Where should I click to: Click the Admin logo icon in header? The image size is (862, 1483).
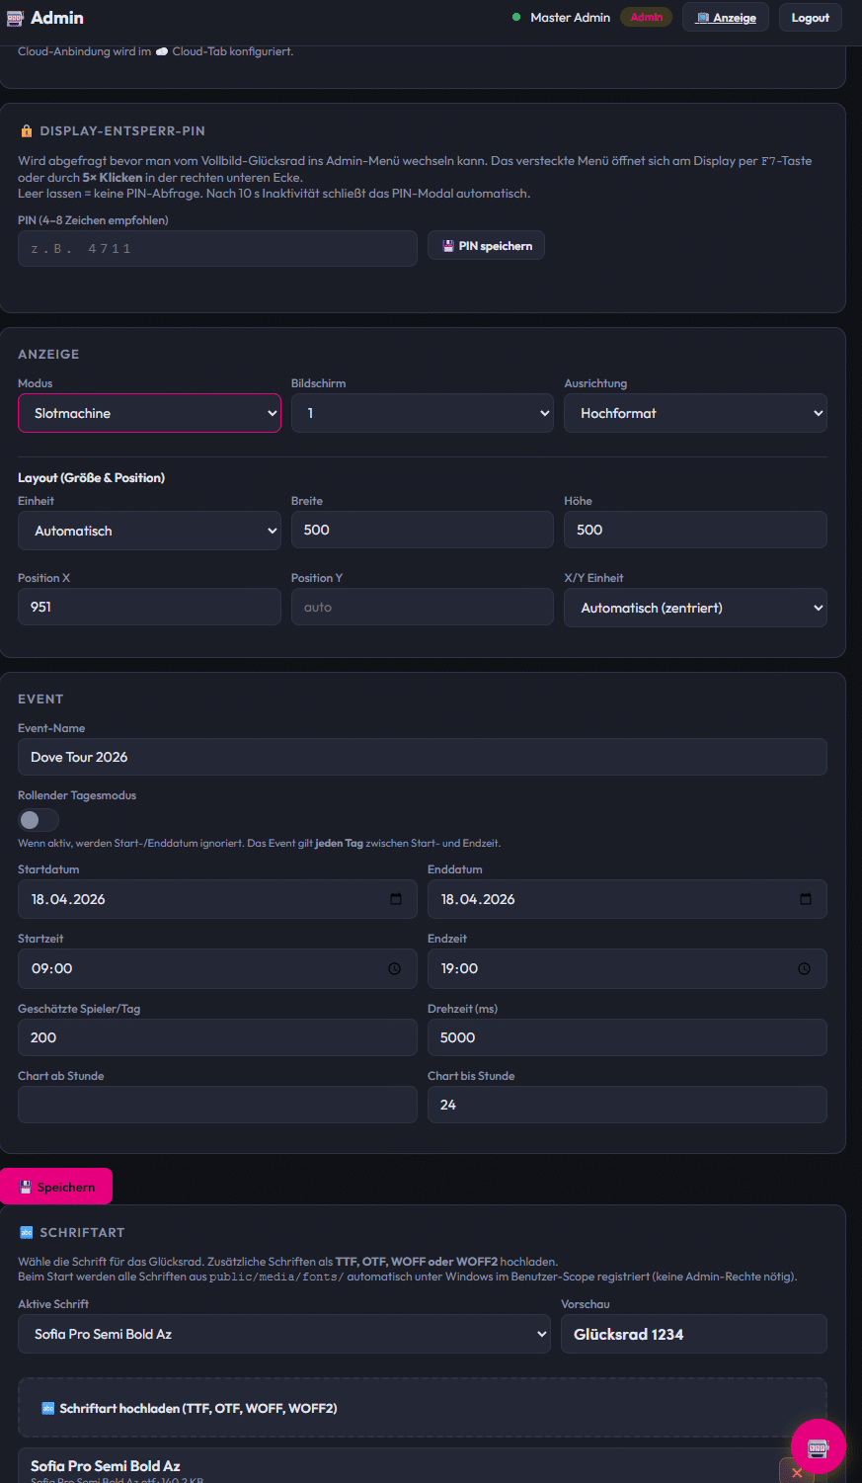point(15,18)
